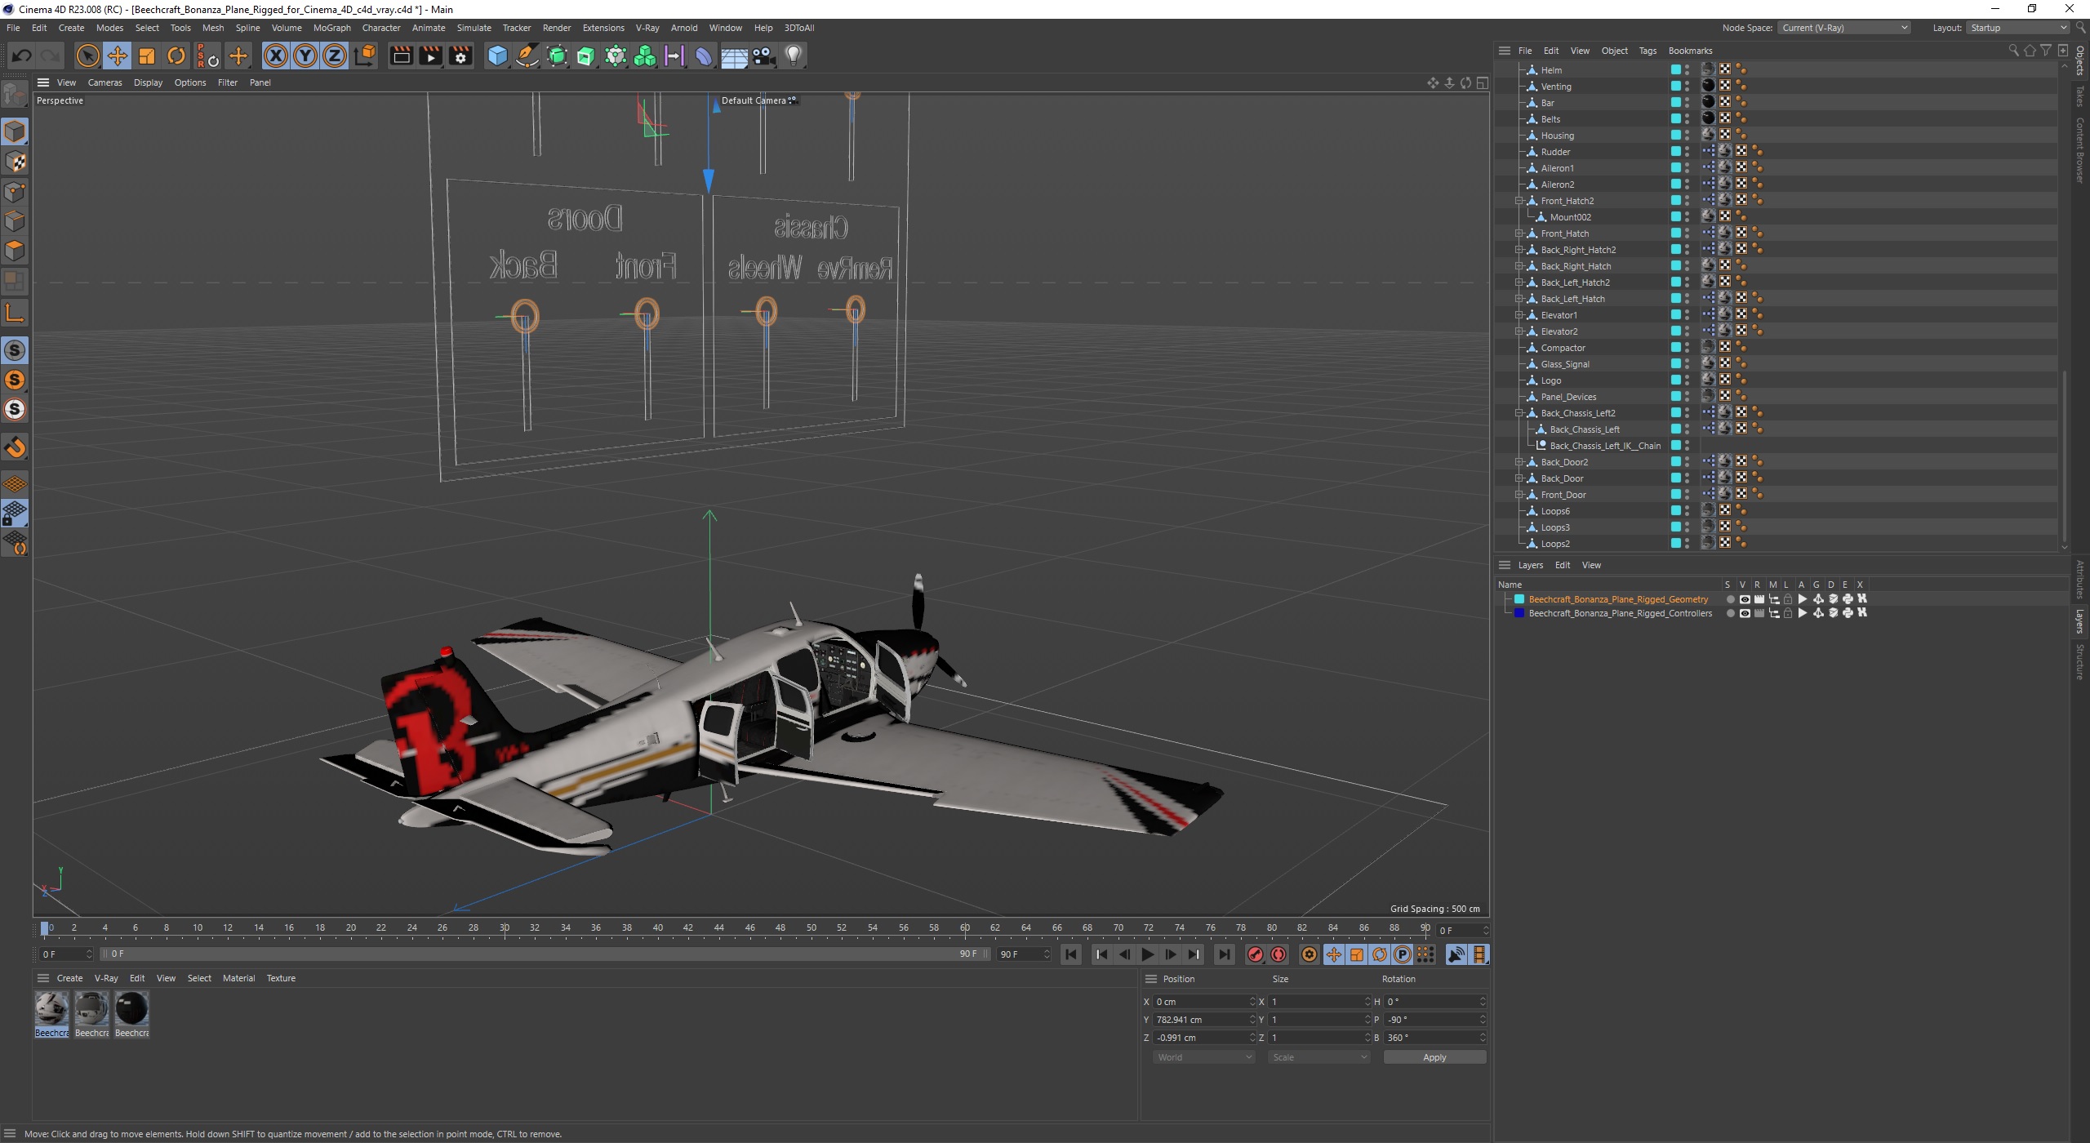The image size is (2090, 1143).
Task: Click the Extrude generator icon
Action: pyautogui.click(x=586, y=56)
